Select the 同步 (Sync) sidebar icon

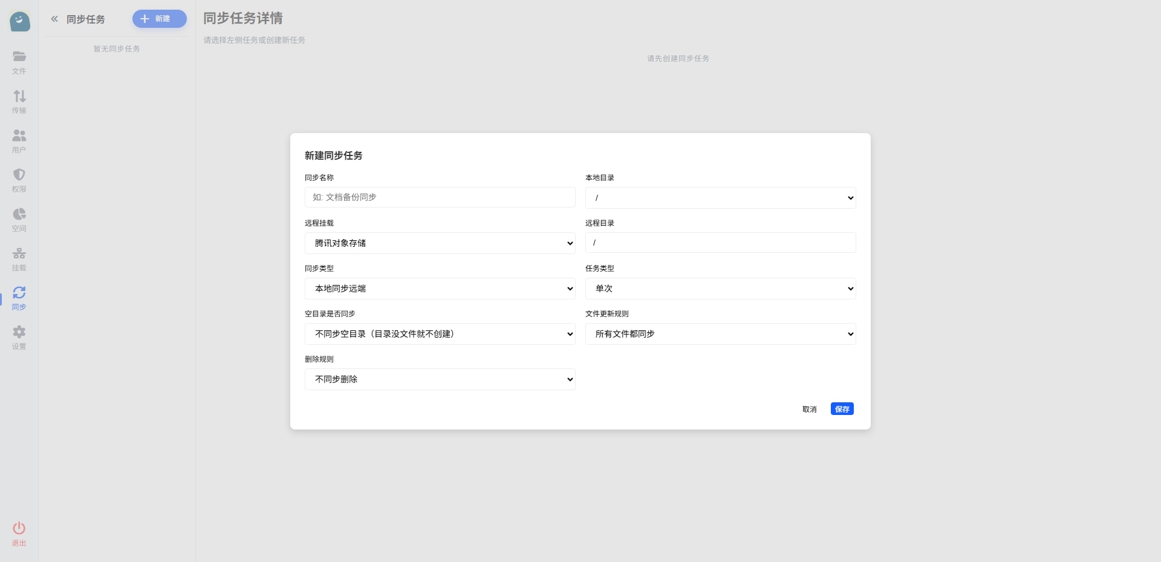point(19,293)
